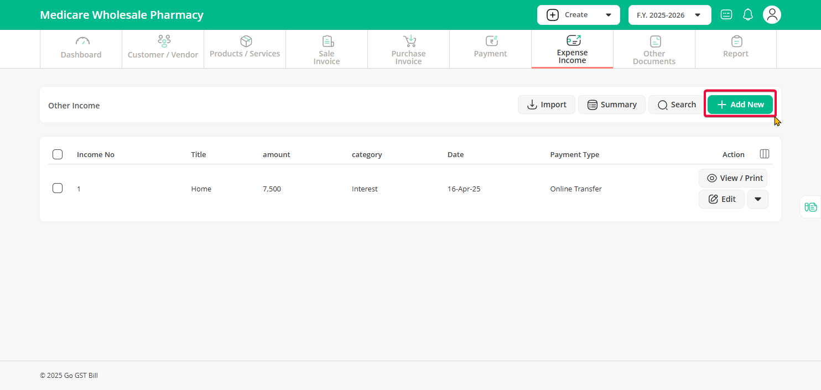Click the Customer / Vendor people icon
The image size is (821, 390).
point(164,41)
